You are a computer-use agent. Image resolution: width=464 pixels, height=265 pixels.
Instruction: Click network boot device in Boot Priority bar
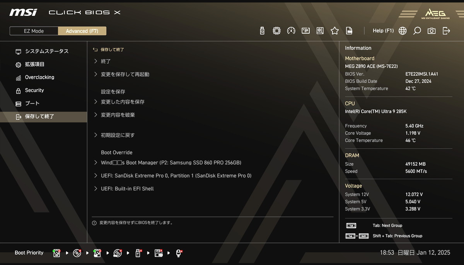179,253
